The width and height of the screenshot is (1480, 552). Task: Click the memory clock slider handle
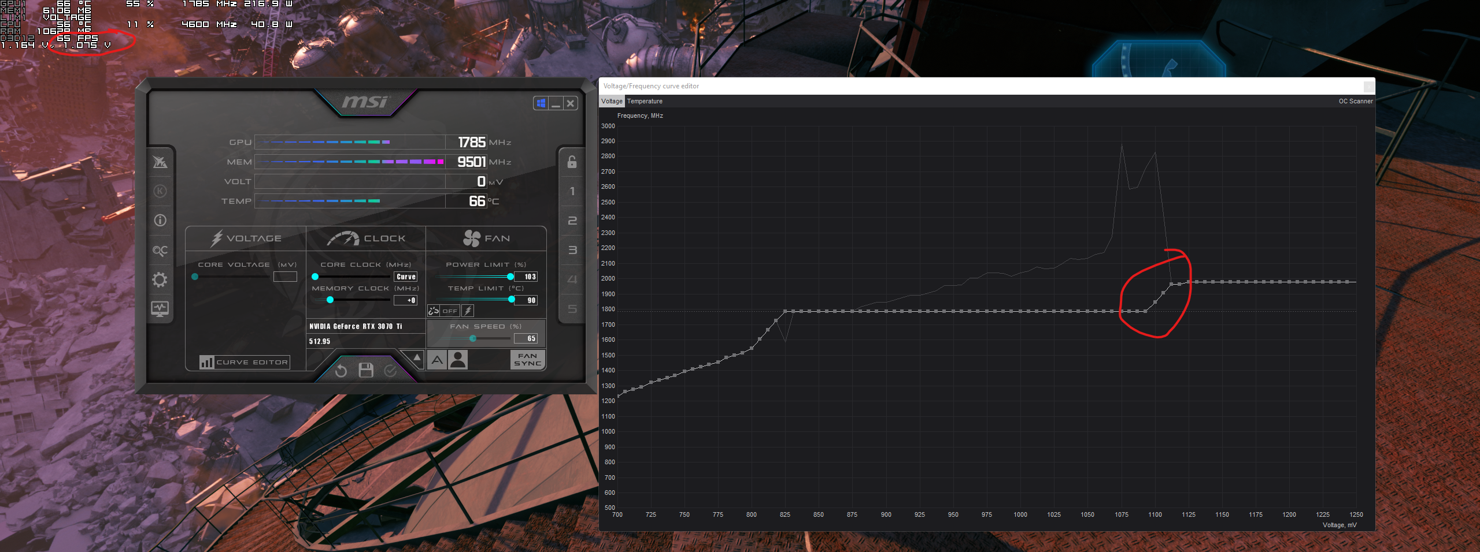click(330, 300)
